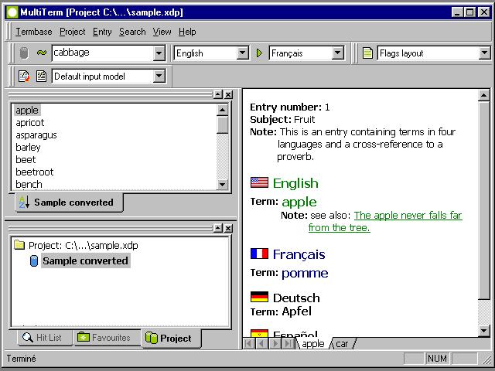The height and width of the screenshot is (371, 495).
Task: Close the term list pane with X
Action: point(228,94)
